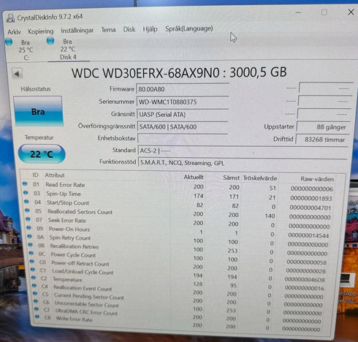Click the Raw-värden column header
The width and height of the screenshot is (358, 342).
[317, 179]
